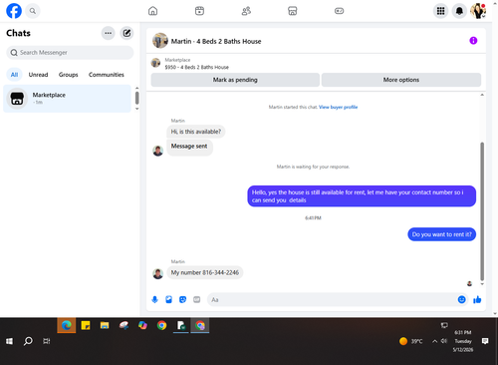The image size is (498, 365).
Task: Open the emoji picker in message box
Action: click(x=461, y=299)
